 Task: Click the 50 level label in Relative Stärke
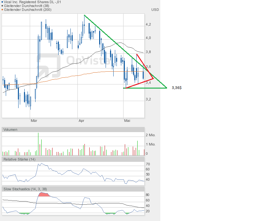pyautogui.click(x=148, y=174)
